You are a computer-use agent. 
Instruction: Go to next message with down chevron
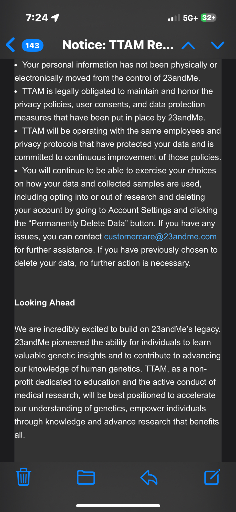pyautogui.click(x=218, y=45)
